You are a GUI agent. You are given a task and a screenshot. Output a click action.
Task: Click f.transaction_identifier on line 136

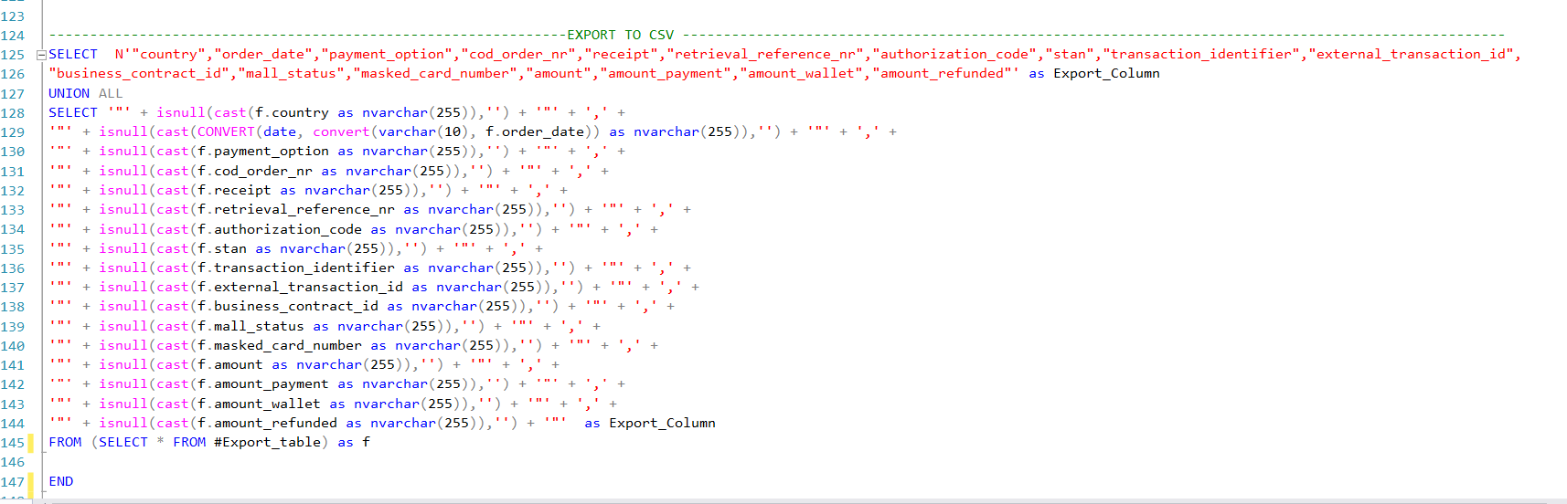click(x=296, y=268)
